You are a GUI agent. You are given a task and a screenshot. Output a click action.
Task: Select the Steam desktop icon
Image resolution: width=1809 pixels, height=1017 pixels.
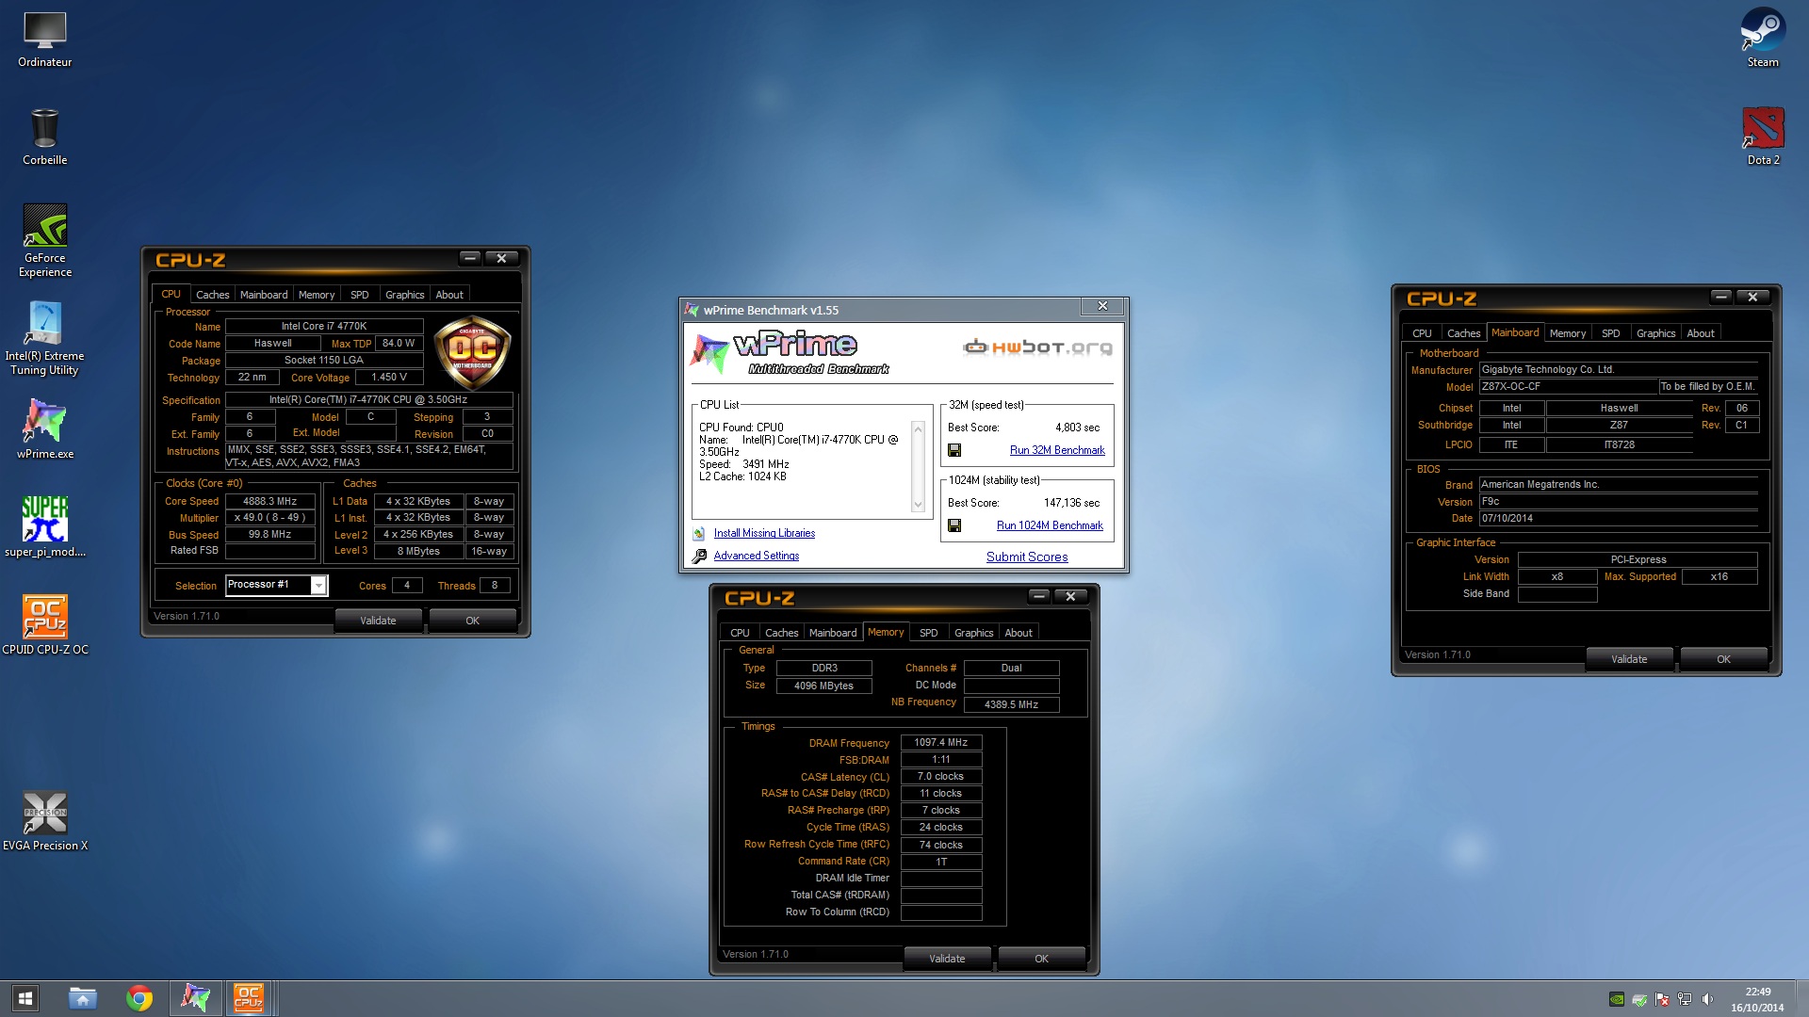click(1763, 40)
